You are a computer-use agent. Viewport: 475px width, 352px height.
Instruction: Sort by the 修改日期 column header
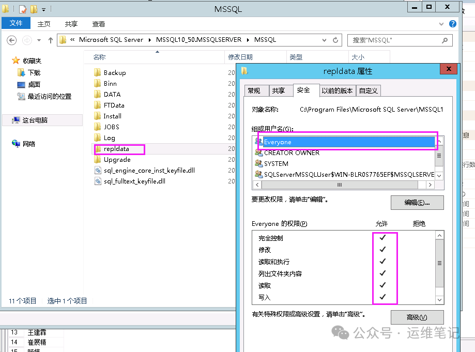point(240,57)
